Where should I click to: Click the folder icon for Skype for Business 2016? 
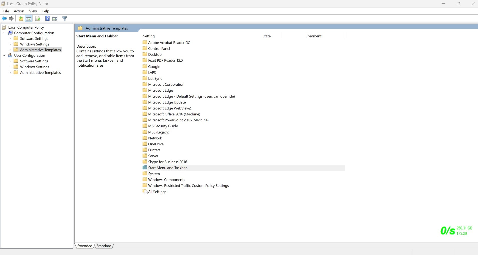pos(145,162)
